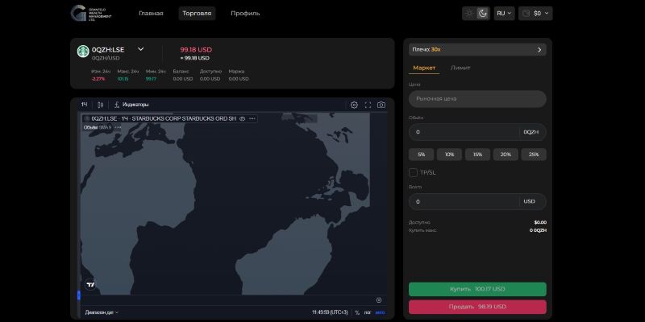
Task: Click the green Купить 100.17 USD button
Action: (x=477, y=289)
